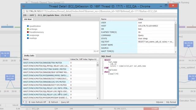Select the INNODB/DICT SYS MUTEX row
196x110 pixels.
point(59,85)
